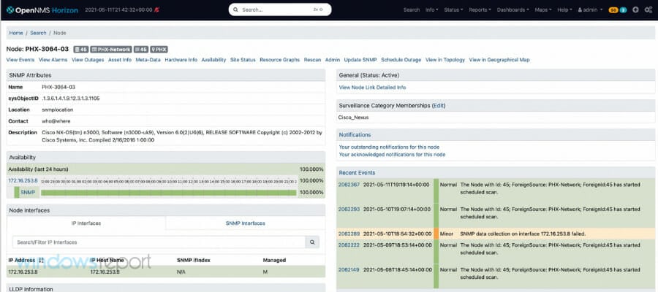Open View Events link

pyautogui.click(x=20, y=60)
